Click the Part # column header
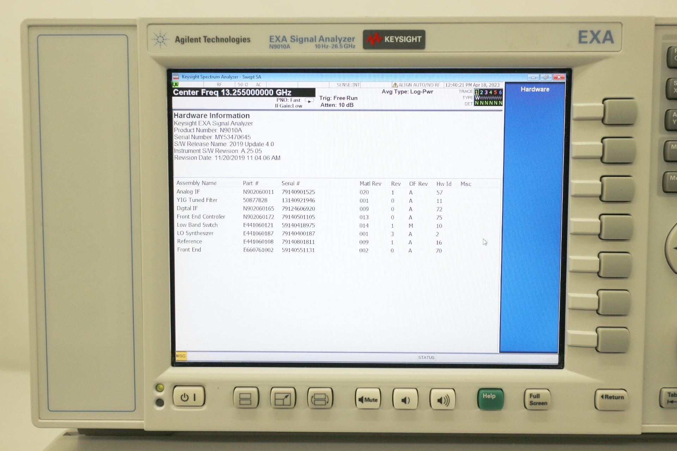The height and width of the screenshot is (451, 677). pyautogui.click(x=251, y=183)
